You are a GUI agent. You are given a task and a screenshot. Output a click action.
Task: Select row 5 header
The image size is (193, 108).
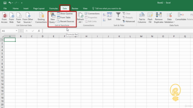tap(2, 53)
